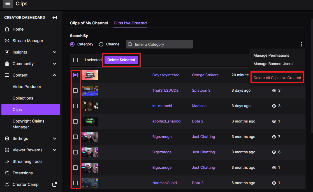This screenshot has width=313, height=192.
Task: Click the Content section icon
Action: pos(7,75)
